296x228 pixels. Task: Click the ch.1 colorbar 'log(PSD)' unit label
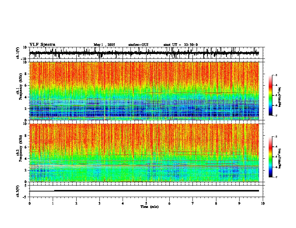point(280,97)
